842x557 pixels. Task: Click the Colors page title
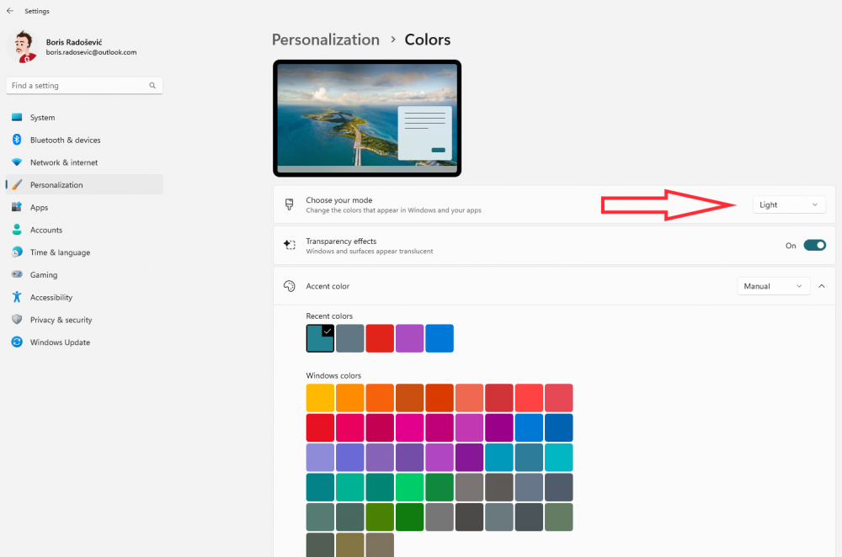(428, 40)
